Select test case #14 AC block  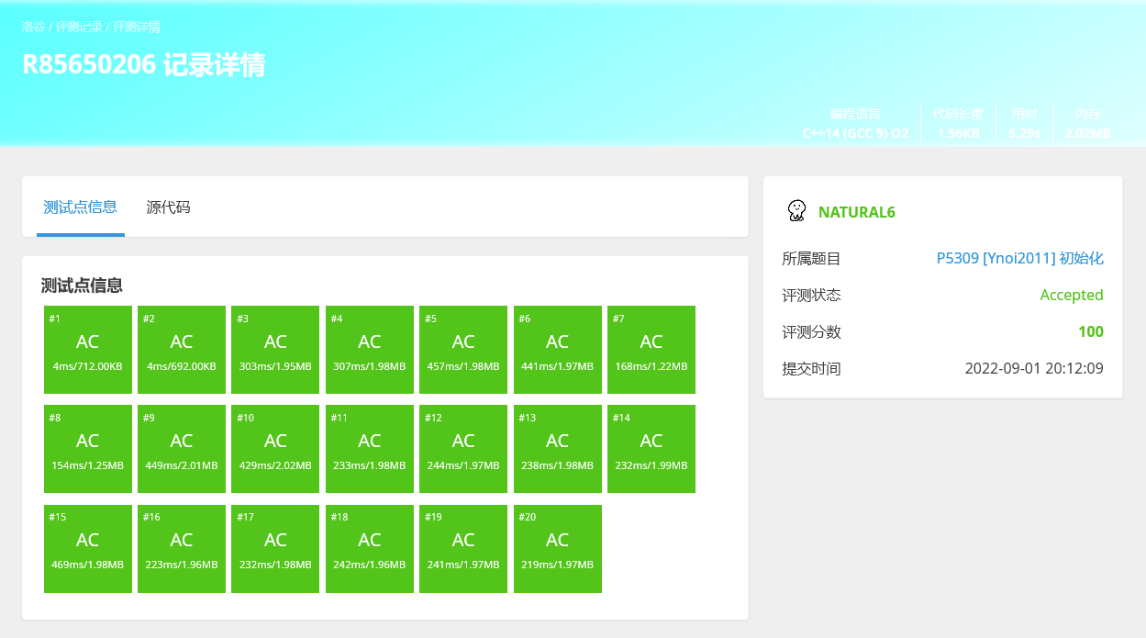651,449
